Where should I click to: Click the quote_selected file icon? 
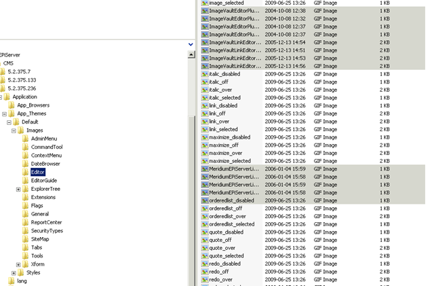click(x=204, y=256)
